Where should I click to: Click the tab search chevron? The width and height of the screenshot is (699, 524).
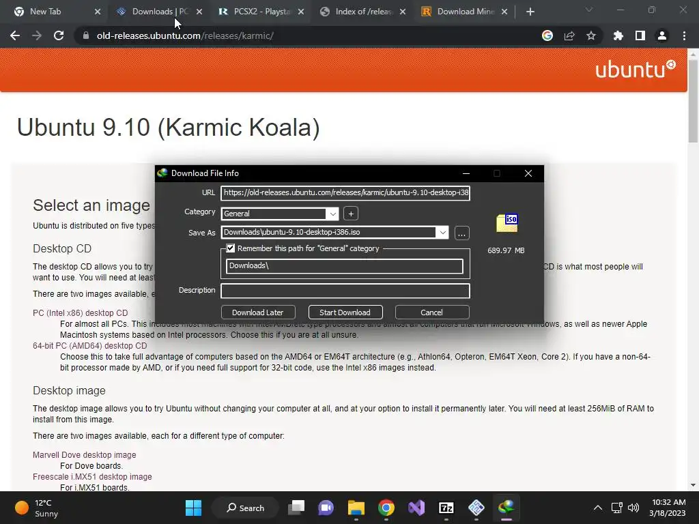tap(589, 10)
